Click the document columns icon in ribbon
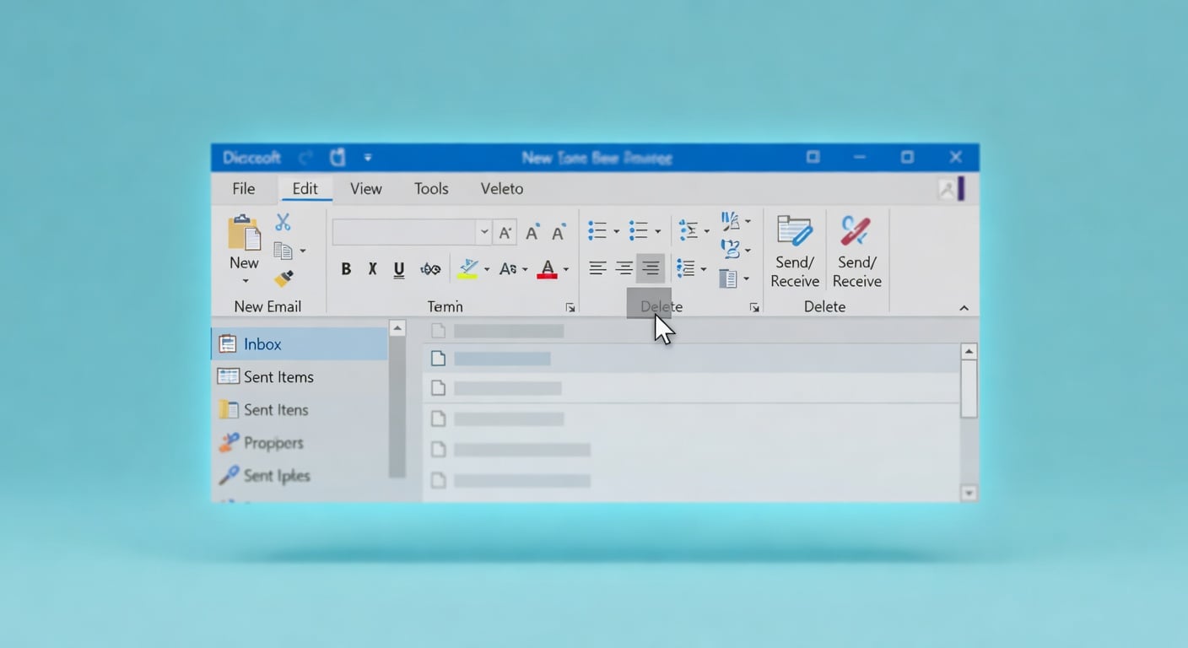1188x648 pixels. click(x=727, y=278)
